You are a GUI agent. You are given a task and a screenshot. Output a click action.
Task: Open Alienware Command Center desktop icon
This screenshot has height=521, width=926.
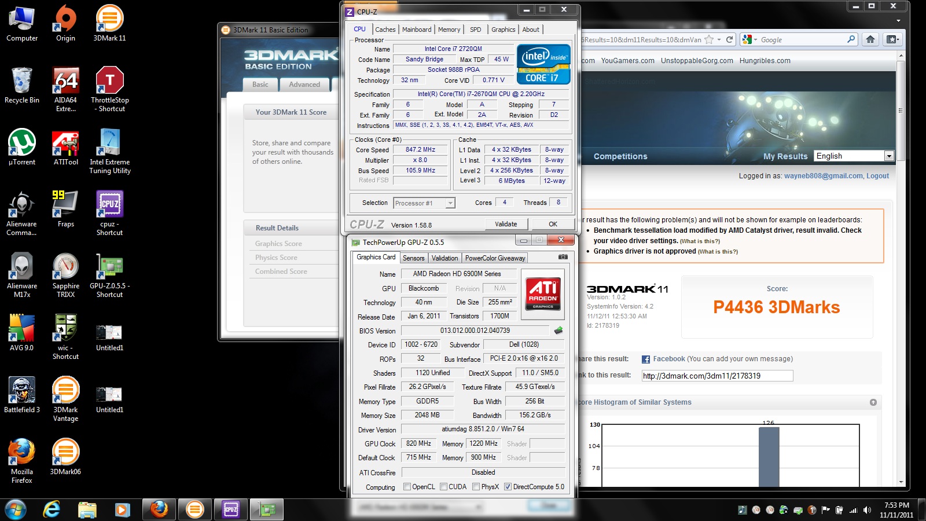[22, 213]
